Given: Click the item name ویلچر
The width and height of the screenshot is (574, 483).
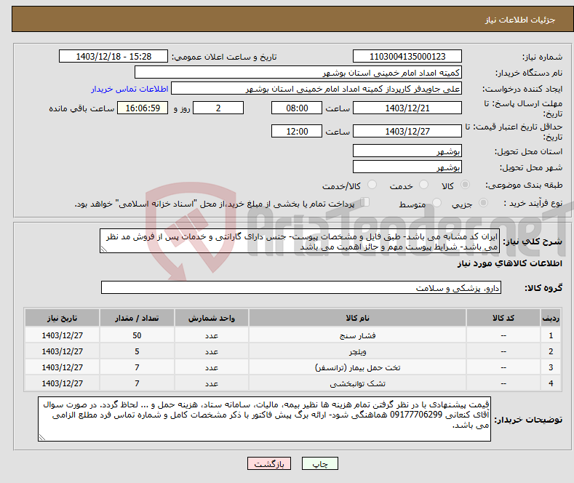Looking at the screenshot, I should [x=357, y=351].
